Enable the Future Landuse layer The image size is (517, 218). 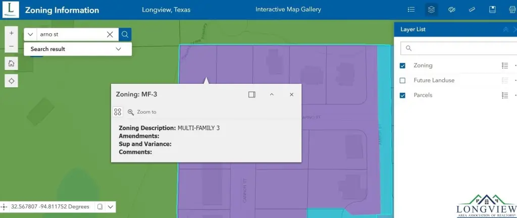coord(402,80)
